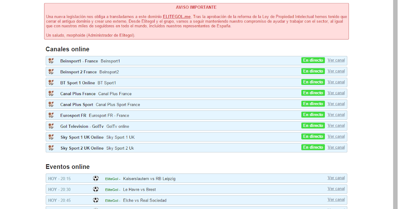Click the Kaiserslautern vs RB Leipzig event text
The width and height of the screenshot is (398, 209).
click(149, 179)
